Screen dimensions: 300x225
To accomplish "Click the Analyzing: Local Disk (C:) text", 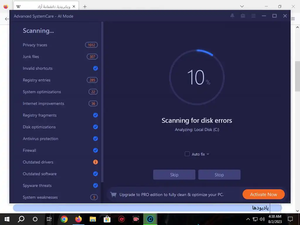I will tap(197, 129).
